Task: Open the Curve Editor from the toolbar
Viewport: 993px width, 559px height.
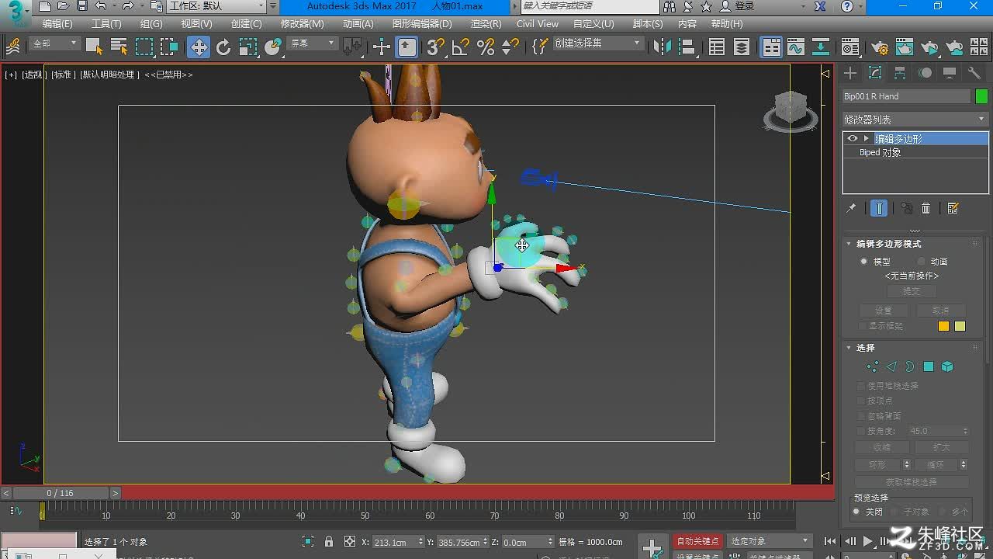Action: (796, 47)
